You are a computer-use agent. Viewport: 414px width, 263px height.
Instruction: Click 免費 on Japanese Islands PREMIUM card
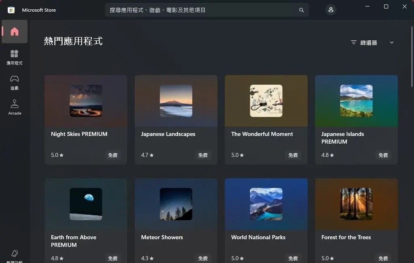pyautogui.click(x=383, y=155)
